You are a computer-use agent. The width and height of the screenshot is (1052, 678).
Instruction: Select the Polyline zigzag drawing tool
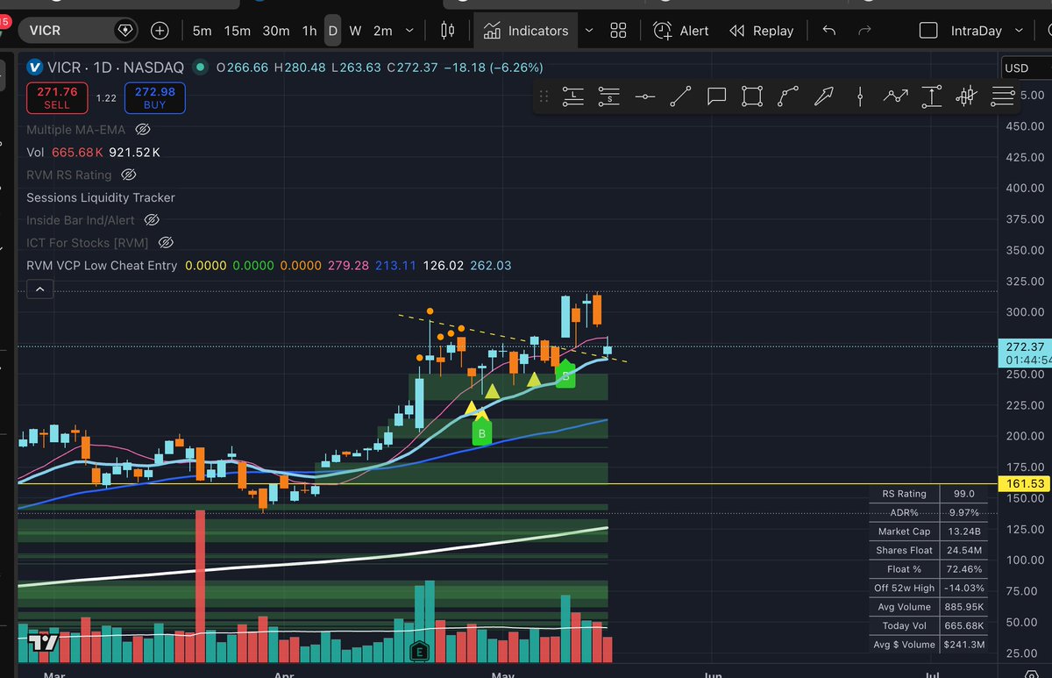tap(895, 96)
